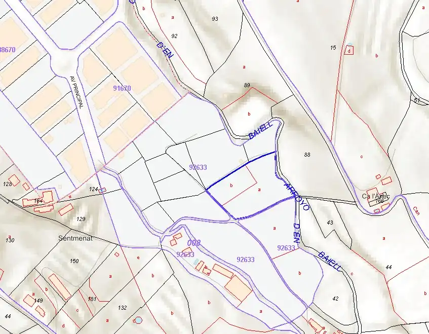429x334 pixels.
Task: Click parcel number "124"
Action: click(94, 189)
